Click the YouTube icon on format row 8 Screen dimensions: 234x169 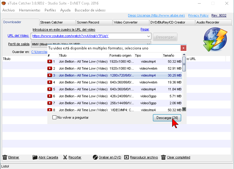(x=50, y=110)
